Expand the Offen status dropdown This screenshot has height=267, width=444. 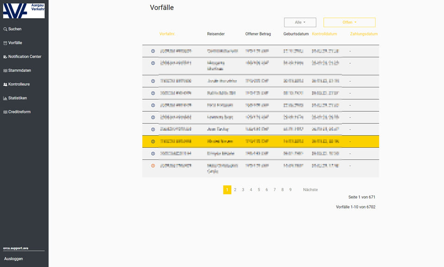tap(349, 22)
